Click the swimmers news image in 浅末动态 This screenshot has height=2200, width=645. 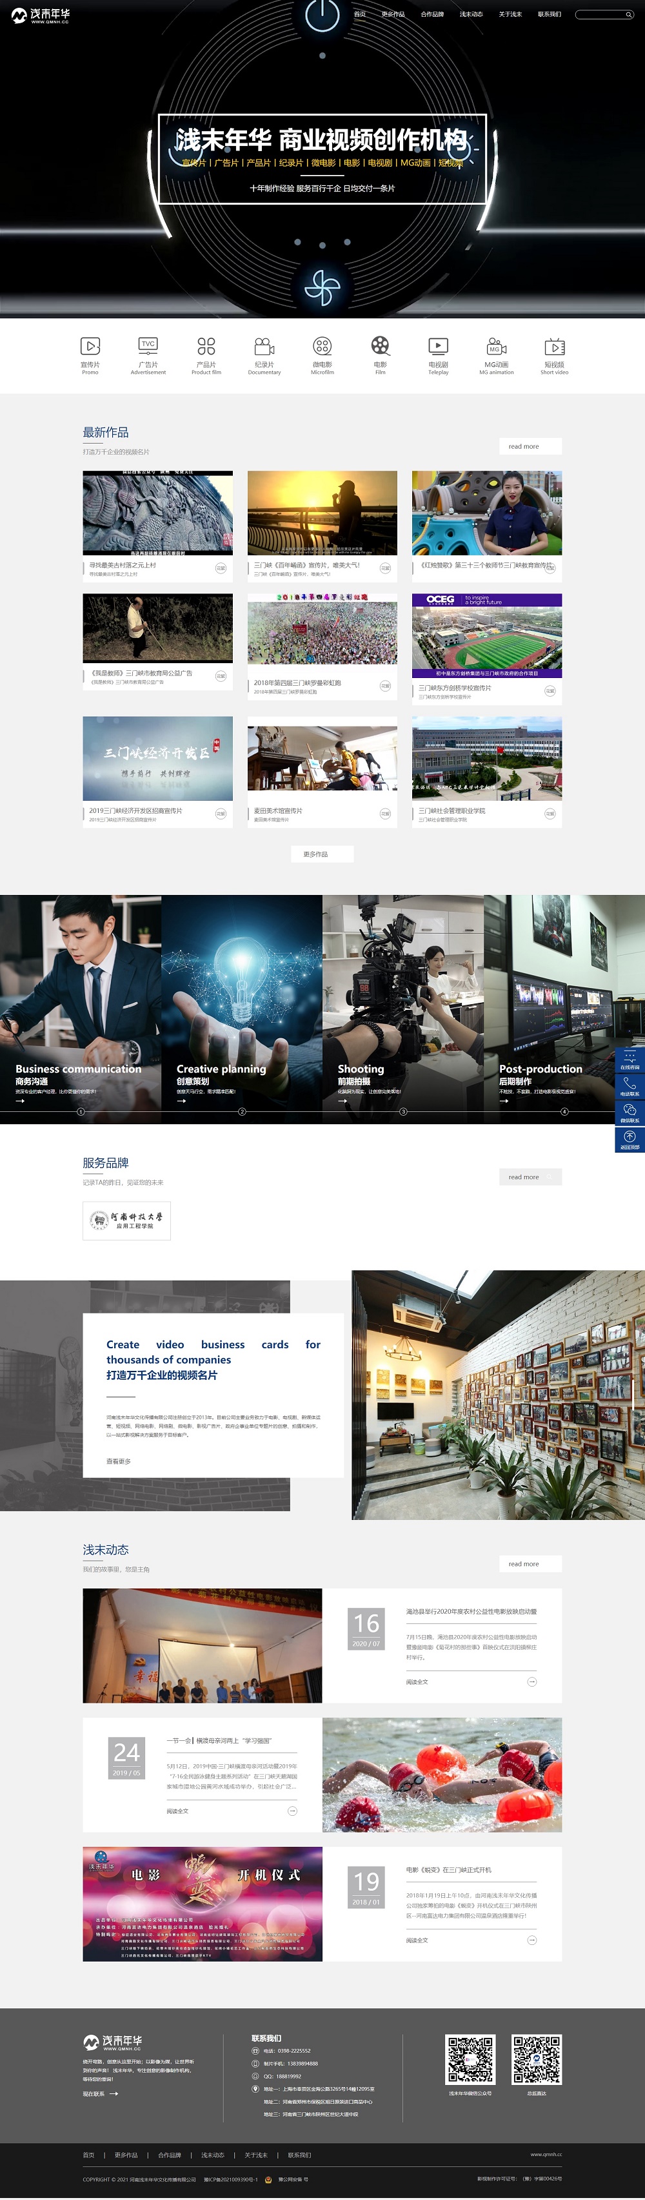442,1774
